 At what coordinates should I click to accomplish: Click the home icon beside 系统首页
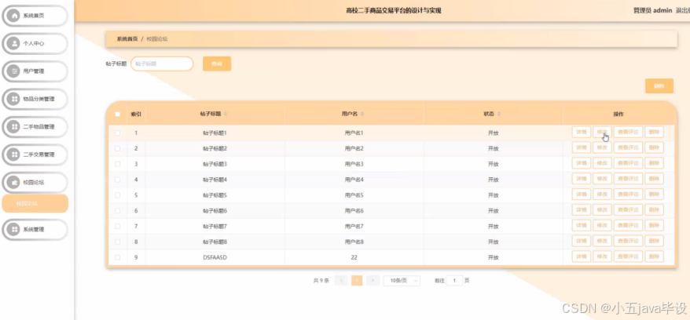click(x=14, y=16)
